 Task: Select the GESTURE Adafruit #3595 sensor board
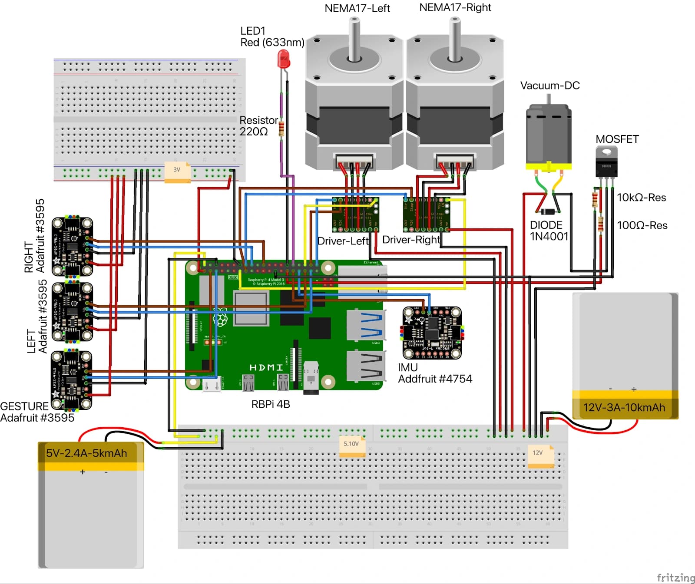click(x=72, y=380)
